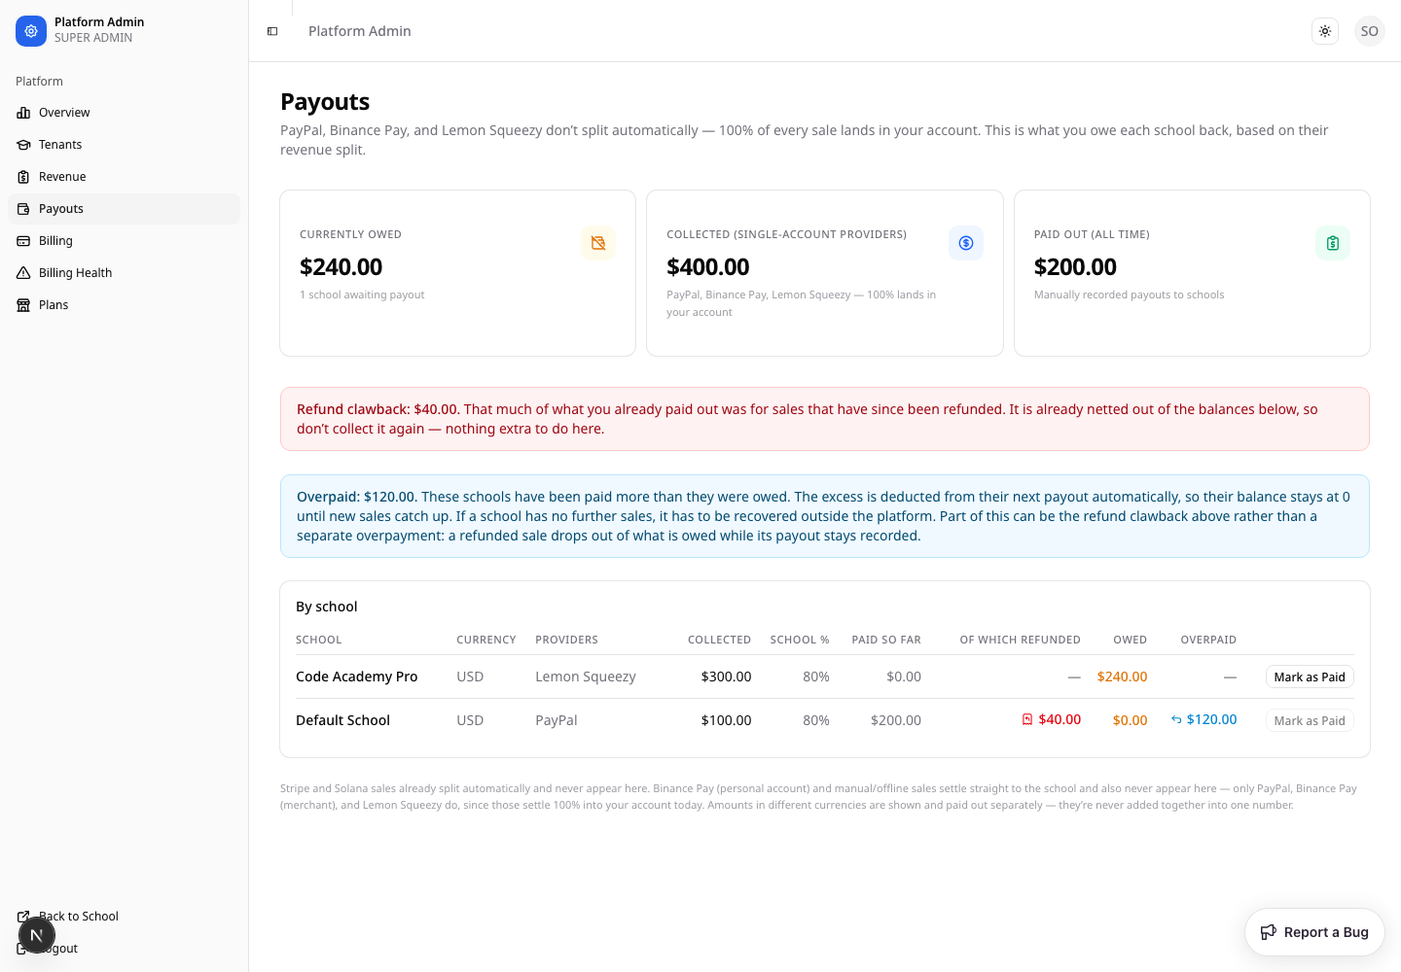
Task: Click the Currently Owed orange icon
Action: (x=598, y=243)
